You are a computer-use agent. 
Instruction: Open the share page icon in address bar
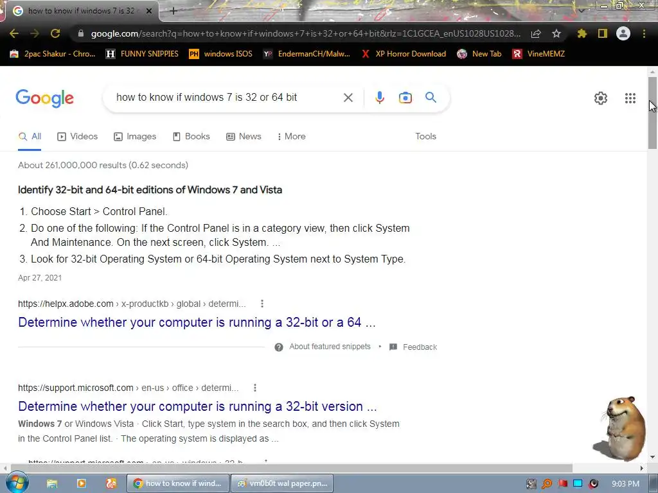(536, 33)
